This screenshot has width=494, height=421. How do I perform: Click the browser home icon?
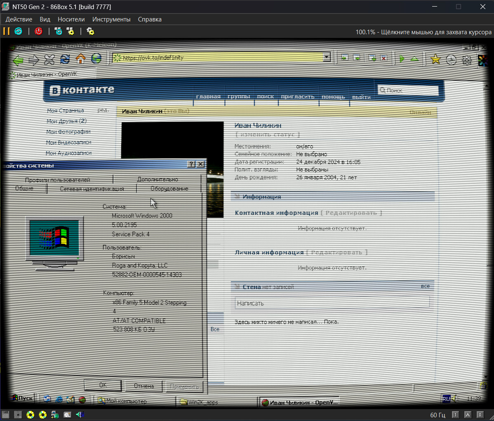pos(80,59)
